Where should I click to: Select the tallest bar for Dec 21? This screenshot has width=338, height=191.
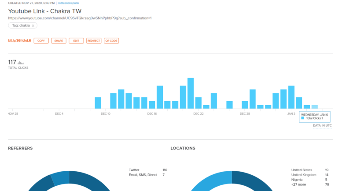tap(191, 93)
